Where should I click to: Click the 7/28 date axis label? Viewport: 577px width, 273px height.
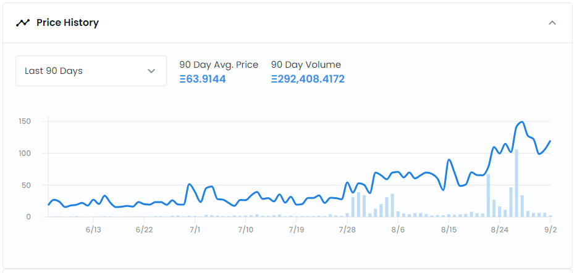347,230
